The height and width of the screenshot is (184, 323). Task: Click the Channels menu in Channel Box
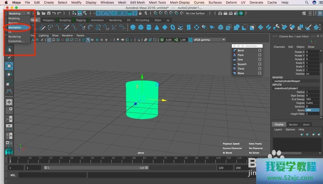pyautogui.click(x=279, y=47)
